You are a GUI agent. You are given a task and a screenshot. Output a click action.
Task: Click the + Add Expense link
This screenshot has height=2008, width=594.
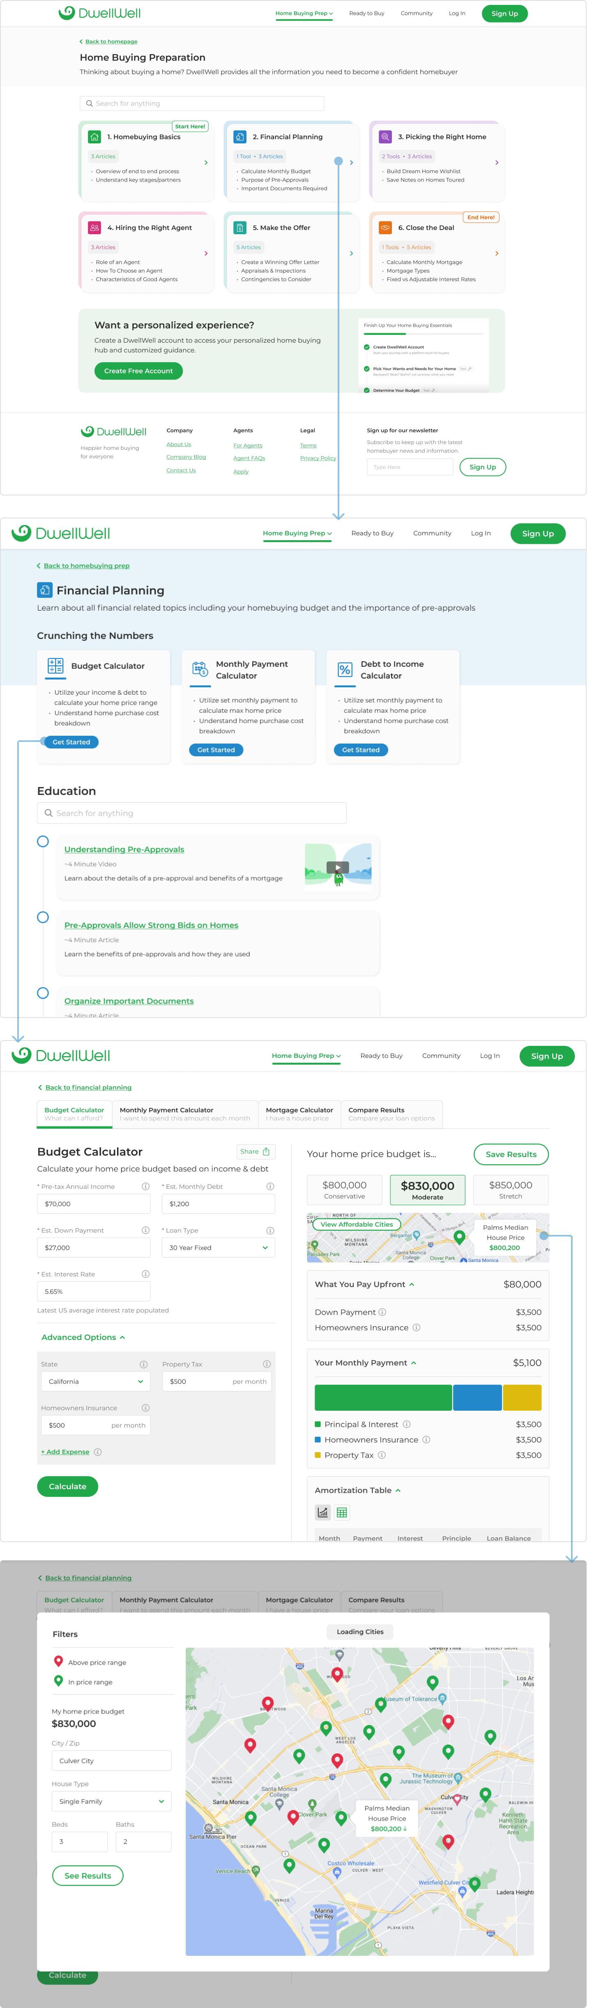[x=65, y=1451]
